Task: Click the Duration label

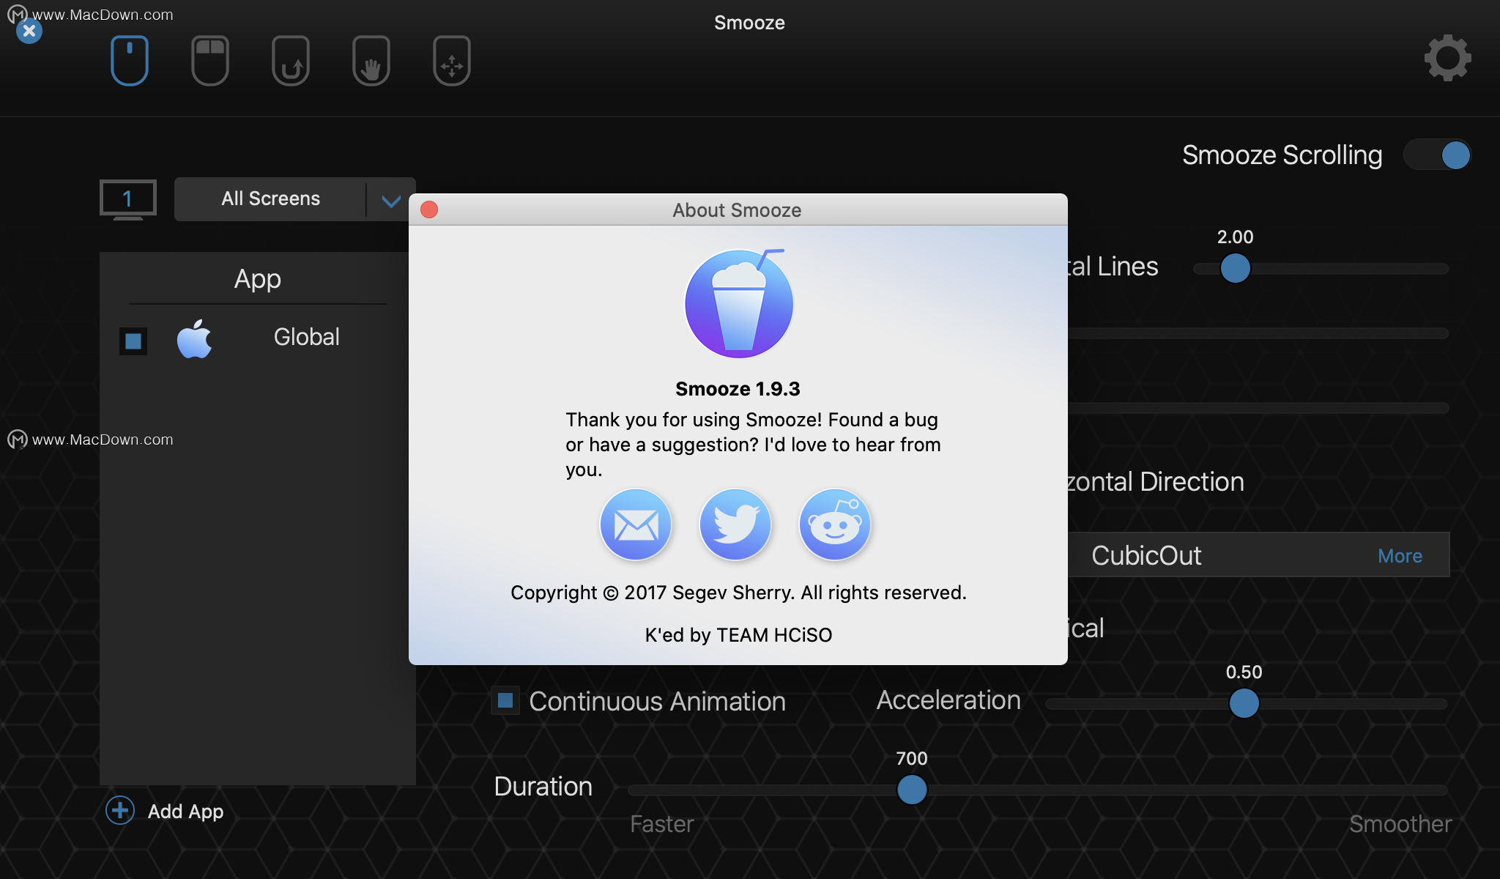Action: click(x=543, y=787)
